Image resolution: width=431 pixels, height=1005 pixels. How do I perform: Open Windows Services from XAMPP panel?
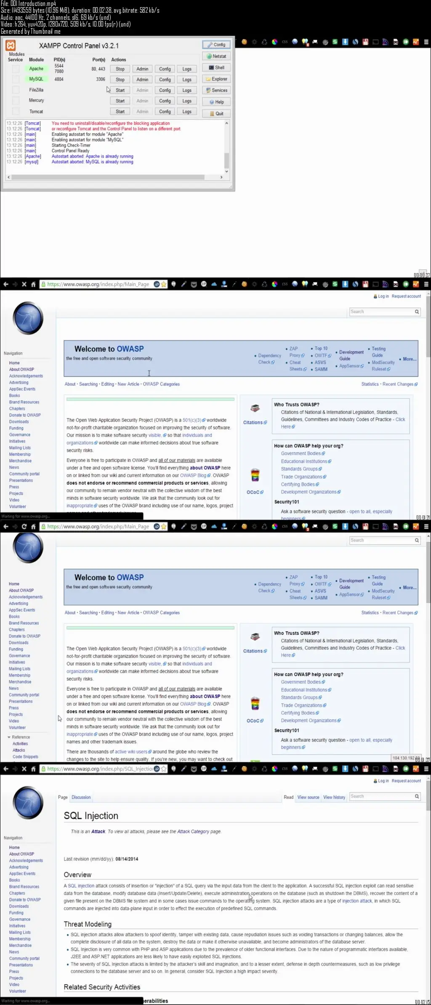click(x=216, y=90)
